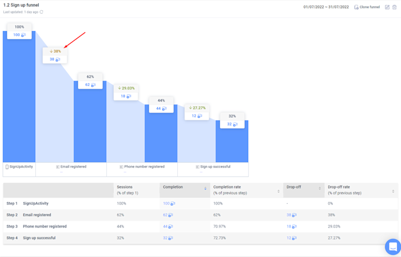
Task: Play sessions from the 32 chart label
Action: coord(235,124)
